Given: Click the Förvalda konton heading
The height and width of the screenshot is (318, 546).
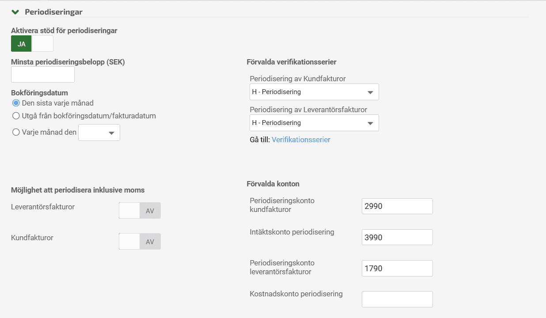Looking at the screenshot, I should coord(273,184).
